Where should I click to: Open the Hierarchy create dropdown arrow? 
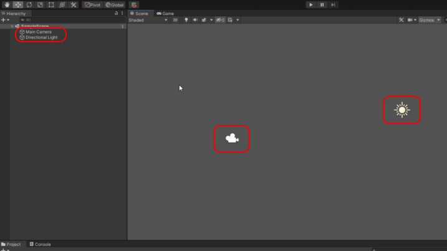point(8,20)
